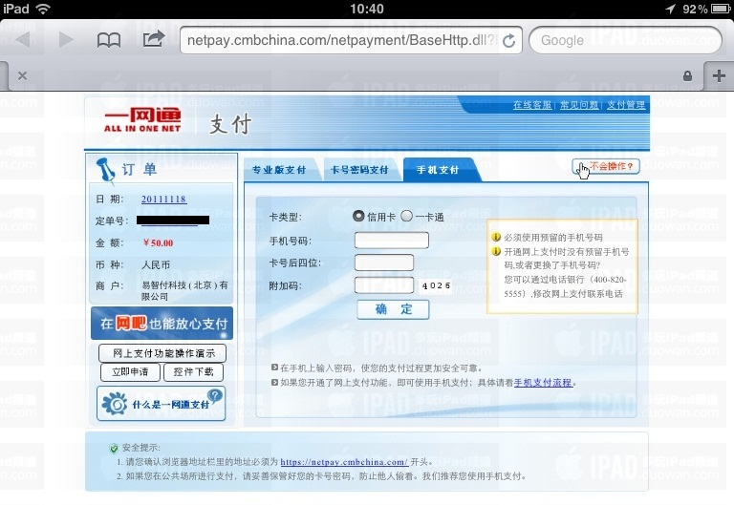Open the https://netpay.cmbchina.com/ link
The height and width of the screenshot is (505, 734).
(344, 462)
